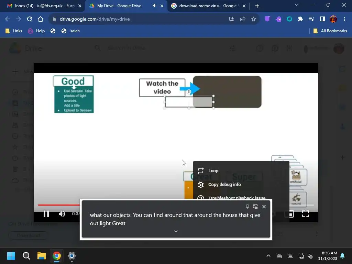Show hidden system tray icons
The image size is (352, 264).
[268, 256]
